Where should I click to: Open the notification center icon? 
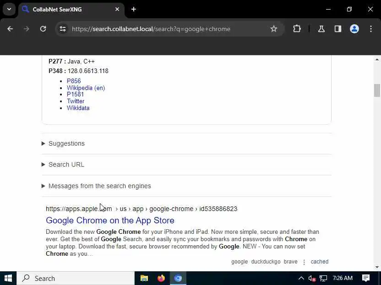pyautogui.click(x=366, y=278)
